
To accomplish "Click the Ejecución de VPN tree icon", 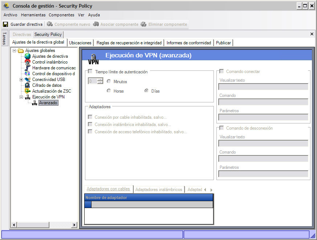I will click(x=28, y=97).
